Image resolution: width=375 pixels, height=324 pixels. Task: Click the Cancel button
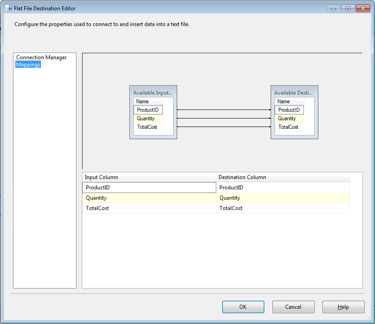click(x=293, y=307)
